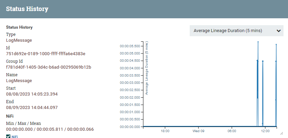Click the chart resize handle in the corner
This screenshot has height=138, width=288.
(281, 133)
